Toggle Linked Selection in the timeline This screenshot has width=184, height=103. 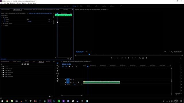tap(70, 66)
